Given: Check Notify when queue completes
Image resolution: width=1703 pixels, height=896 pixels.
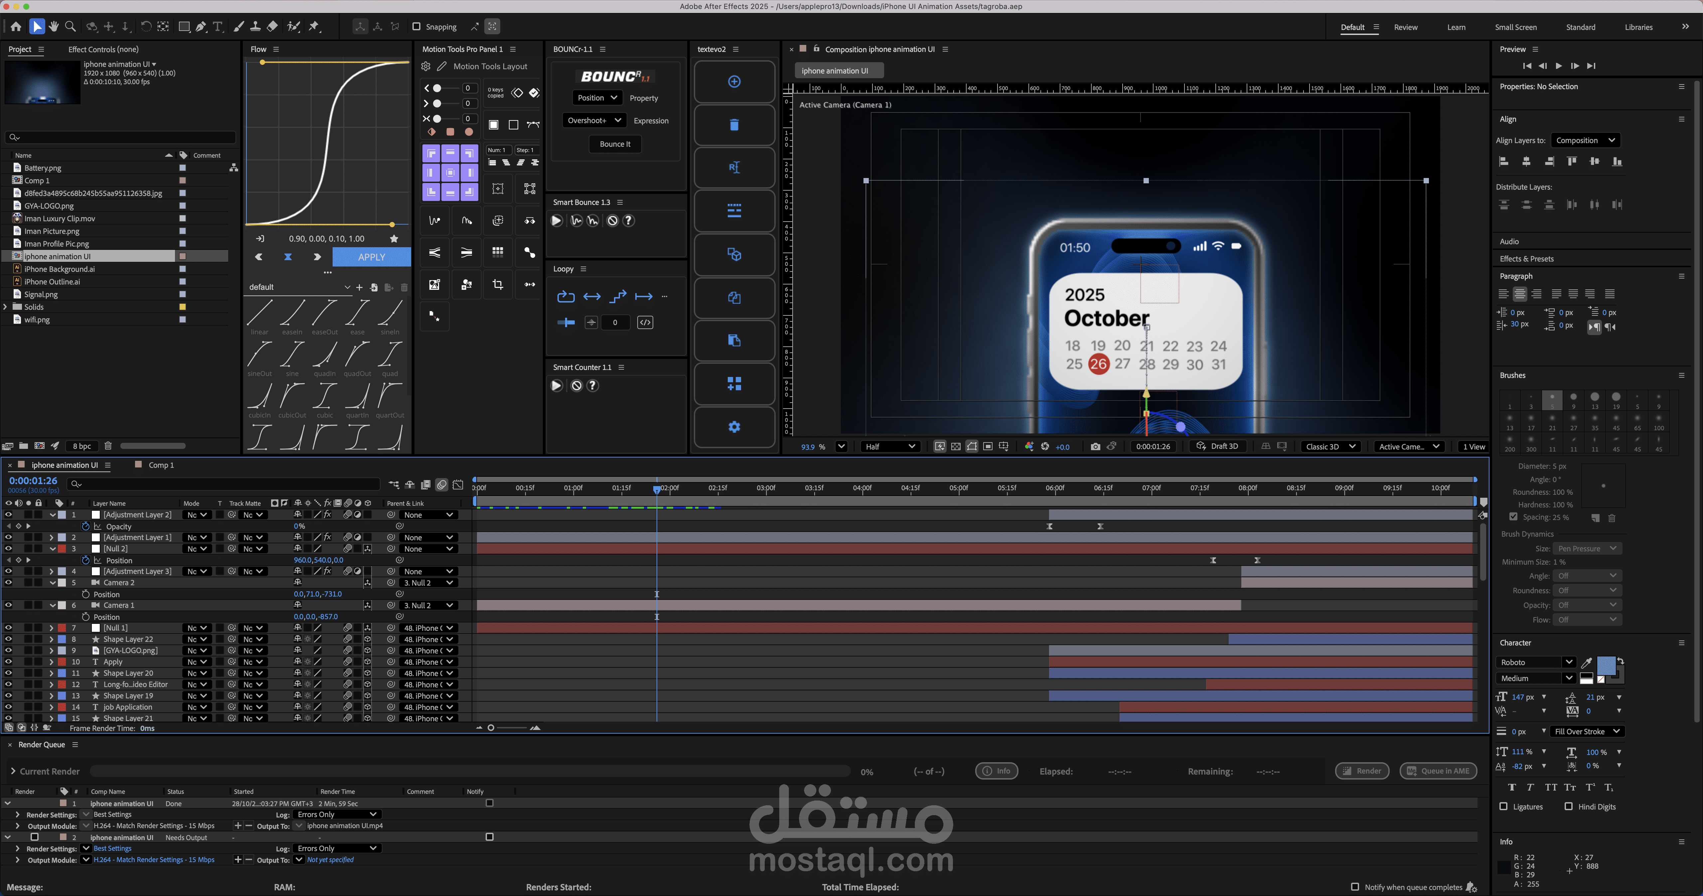Looking at the screenshot, I should pyautogui.click(x=1355, y=887).
